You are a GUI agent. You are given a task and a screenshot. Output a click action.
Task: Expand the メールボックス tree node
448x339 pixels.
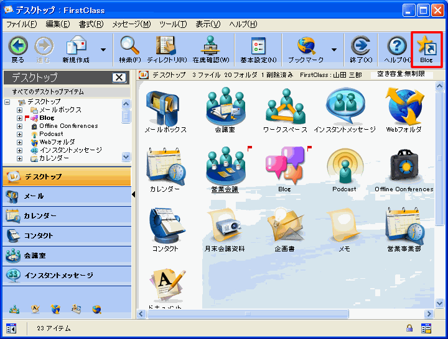pos(20,110)
